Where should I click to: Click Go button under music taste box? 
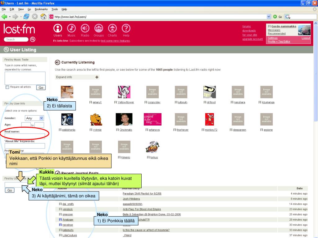[41, 88]
